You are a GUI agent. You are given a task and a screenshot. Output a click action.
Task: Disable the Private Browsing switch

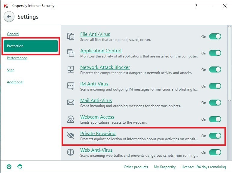pos(215,136)
